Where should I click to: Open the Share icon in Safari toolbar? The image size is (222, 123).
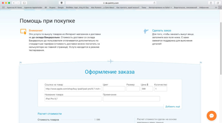click(211, 3)
